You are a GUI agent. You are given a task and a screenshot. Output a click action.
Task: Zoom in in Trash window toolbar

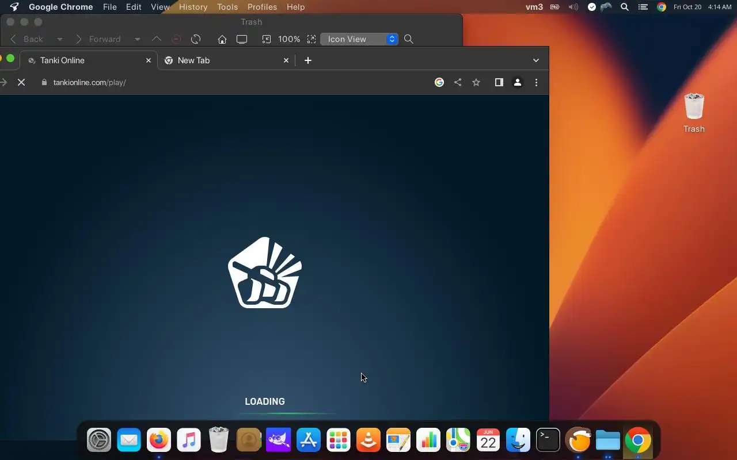click(x=311, y=39)
